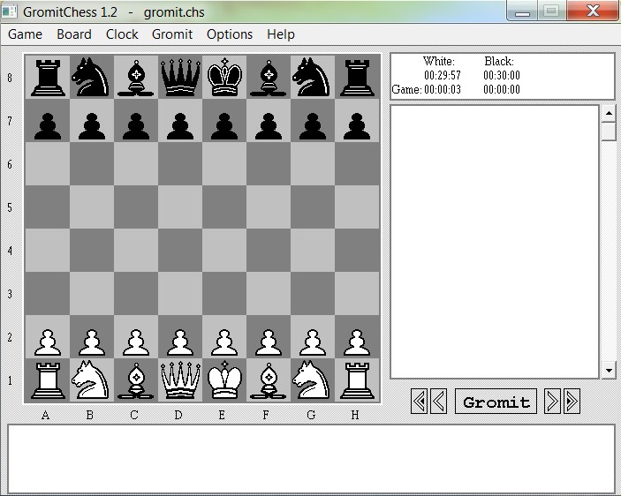The image size is (621, 496).
Task: Pick the black pawn on H7
Action: (x=357, y=126)
